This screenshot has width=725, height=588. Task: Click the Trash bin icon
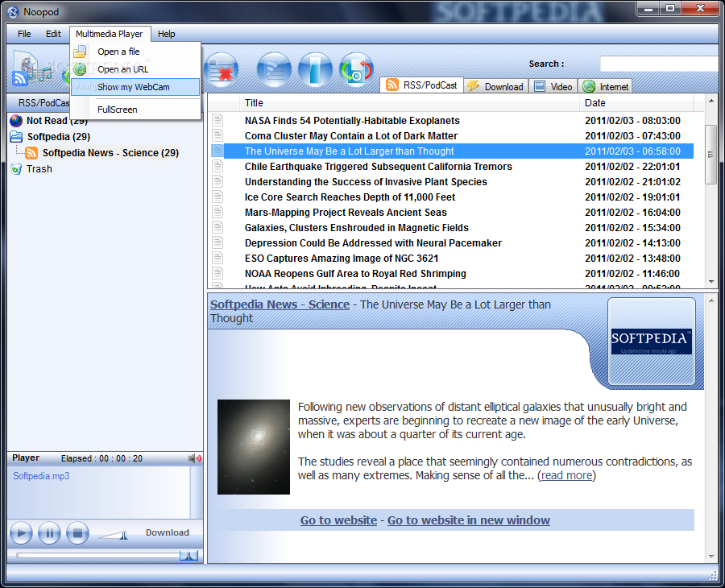16,168
